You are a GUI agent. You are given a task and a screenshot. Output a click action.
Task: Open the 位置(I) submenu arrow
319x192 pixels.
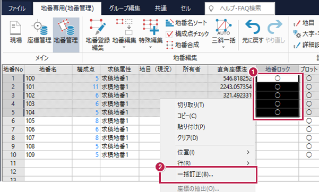[x=248, y=152]
